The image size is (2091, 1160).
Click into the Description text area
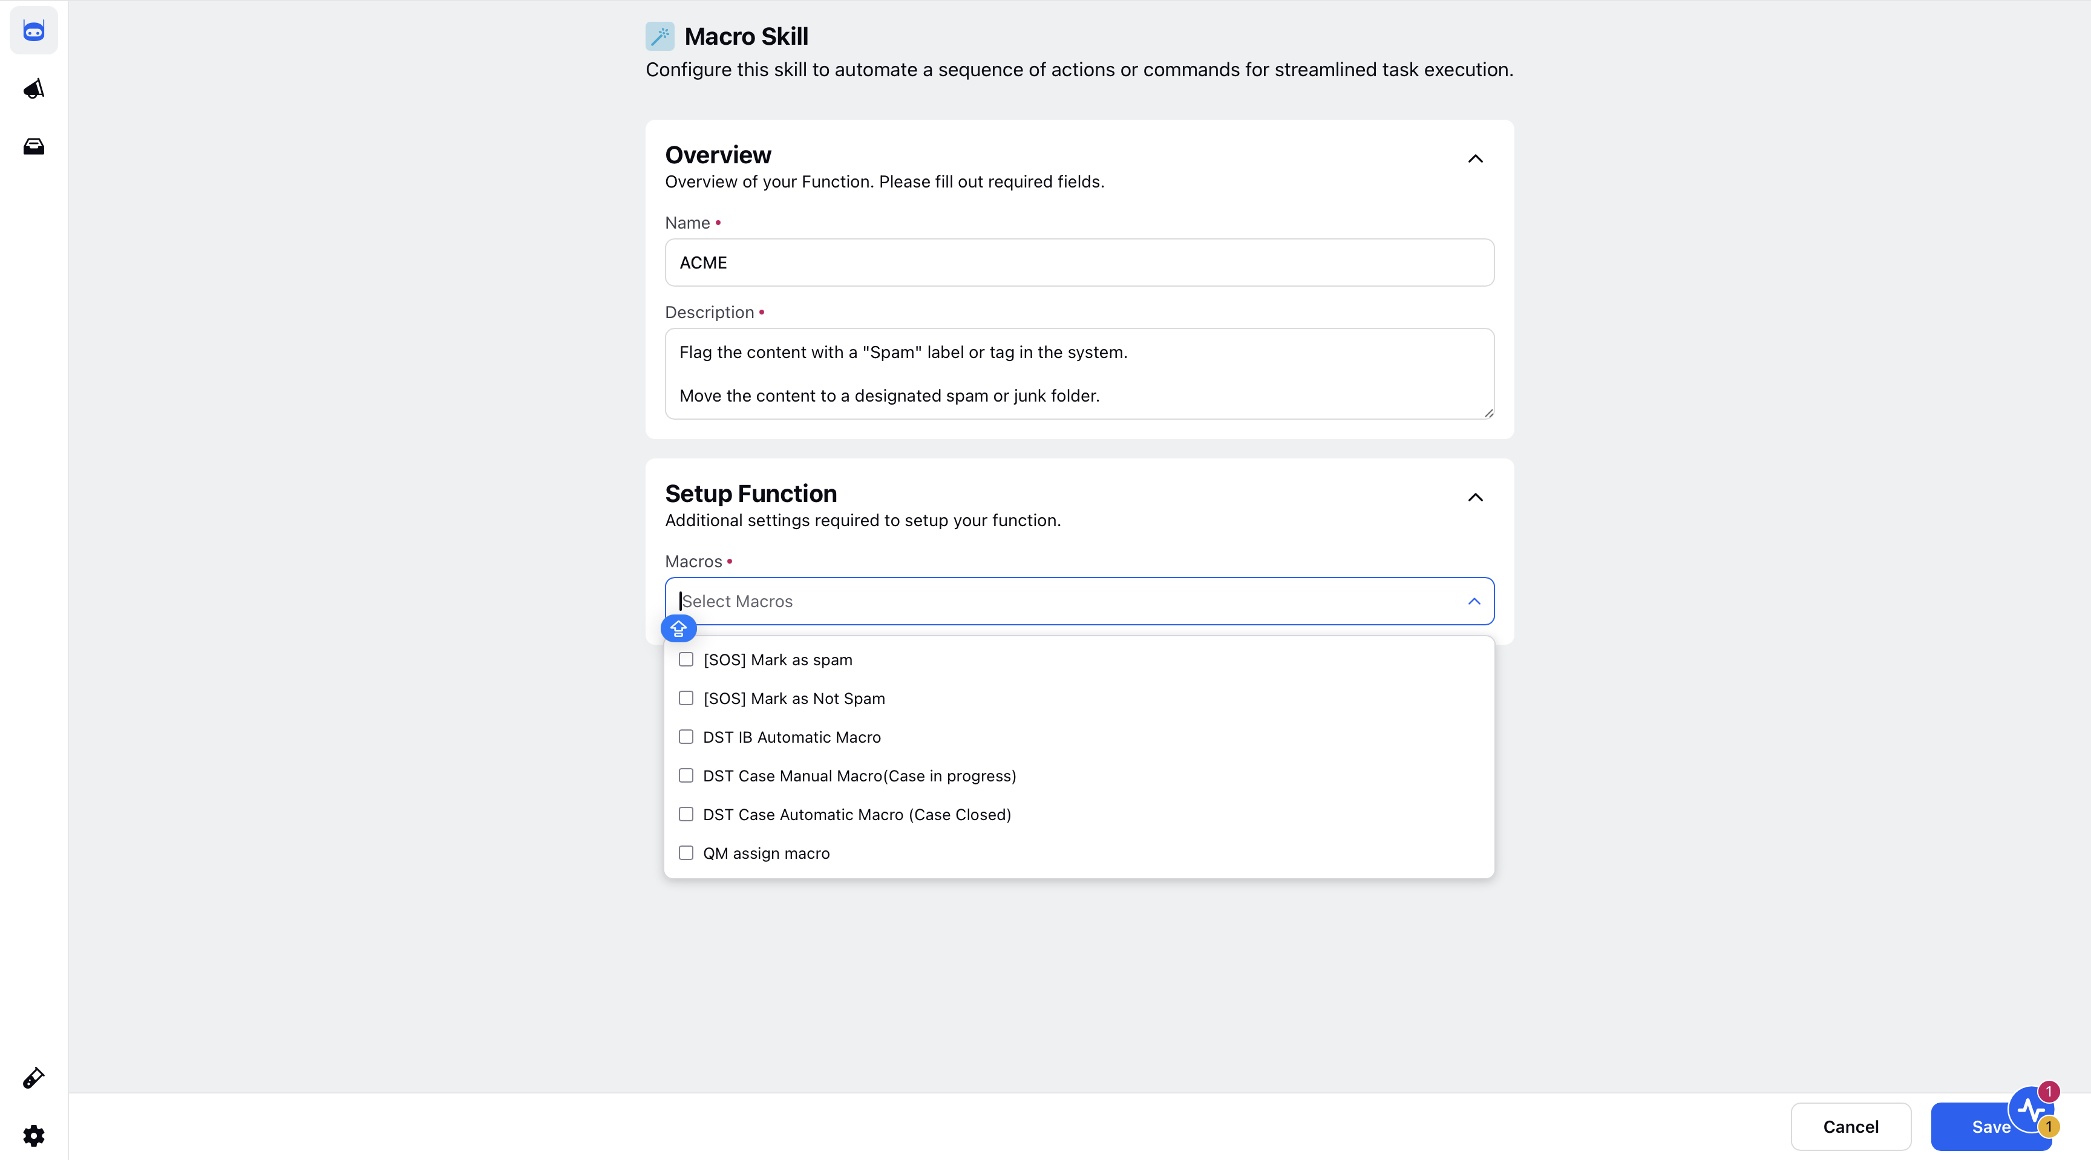[1079, 374]
